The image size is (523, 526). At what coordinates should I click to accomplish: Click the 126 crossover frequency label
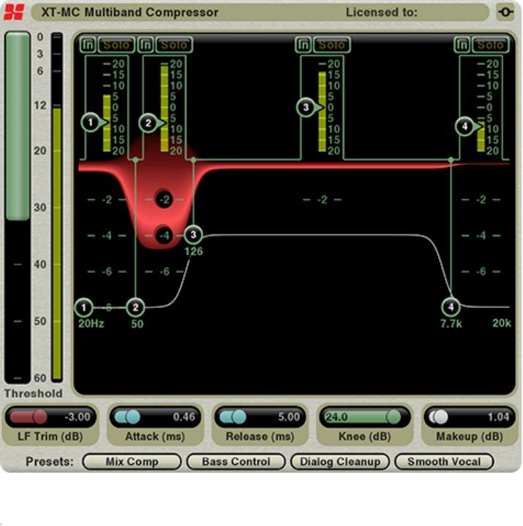pos(194,251)
